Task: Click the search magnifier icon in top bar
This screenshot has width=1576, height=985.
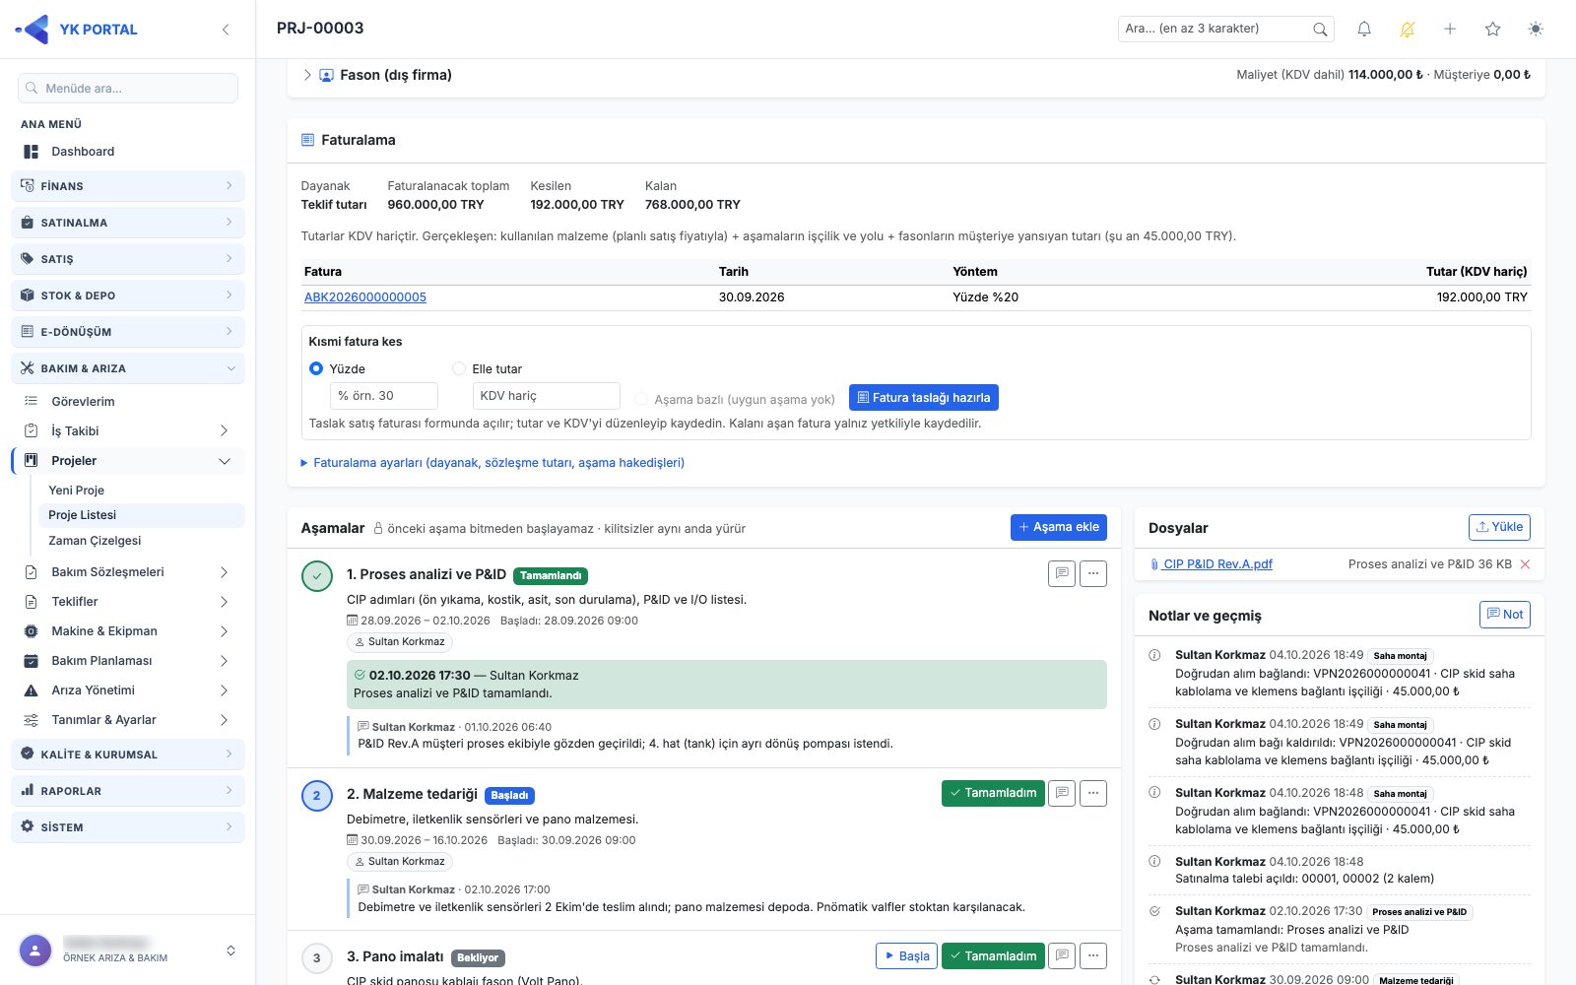Action: pos(1320,30)
